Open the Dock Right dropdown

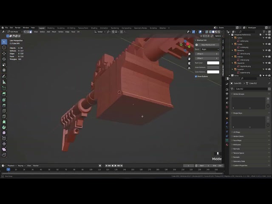pyautogui.click(x=210, y=49)
